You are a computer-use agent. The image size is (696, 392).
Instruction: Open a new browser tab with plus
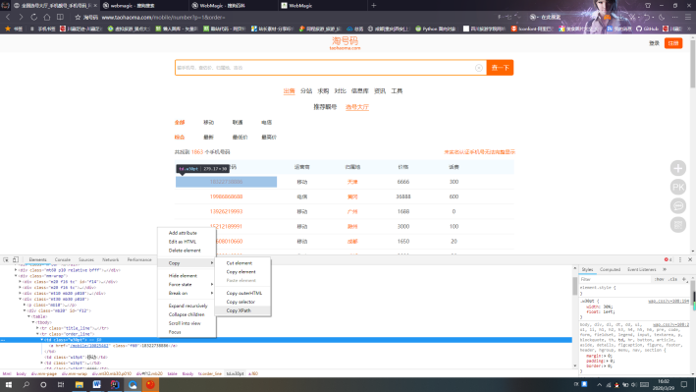[373, 5]
